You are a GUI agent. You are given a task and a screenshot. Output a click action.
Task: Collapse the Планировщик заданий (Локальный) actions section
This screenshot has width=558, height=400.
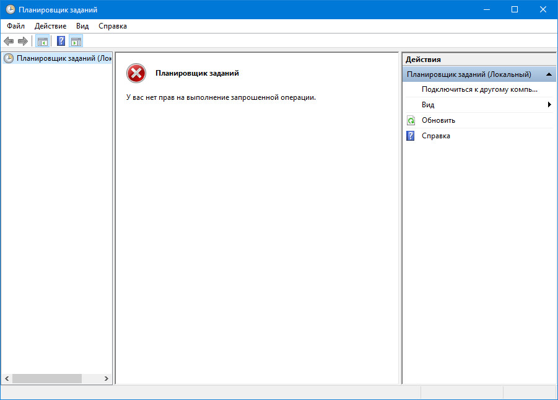(549, 74)
